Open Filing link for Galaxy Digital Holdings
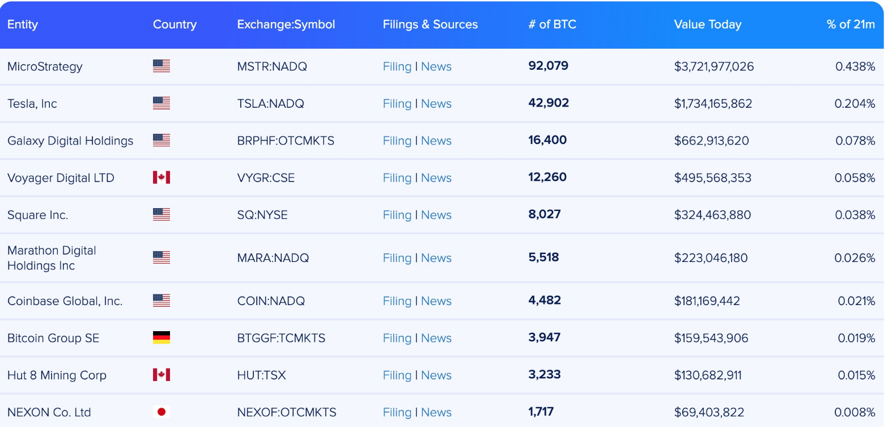Image resolution: width=888 pixels, height=427 pixels. [397, 141]
